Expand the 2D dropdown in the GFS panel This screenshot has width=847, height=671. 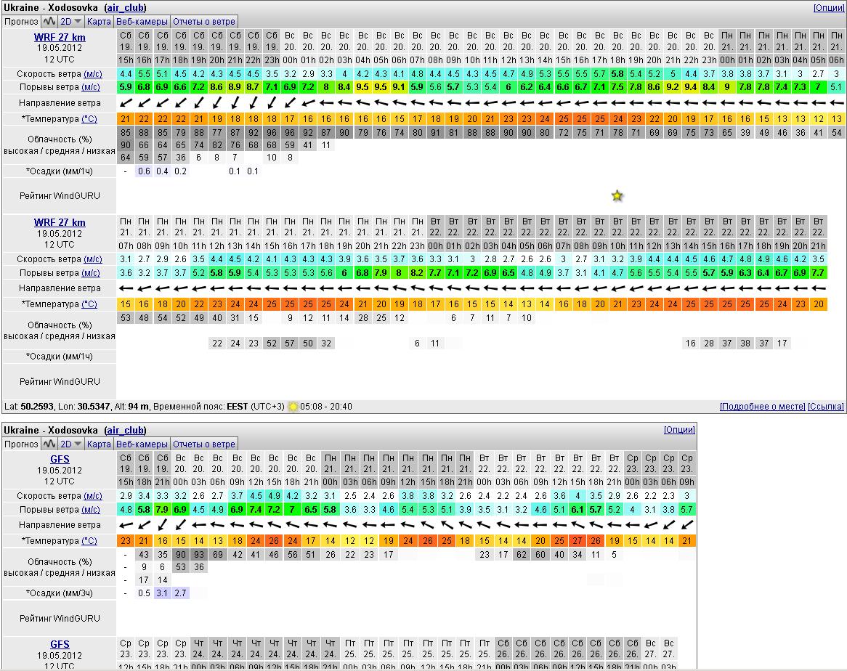pos(71,444)
